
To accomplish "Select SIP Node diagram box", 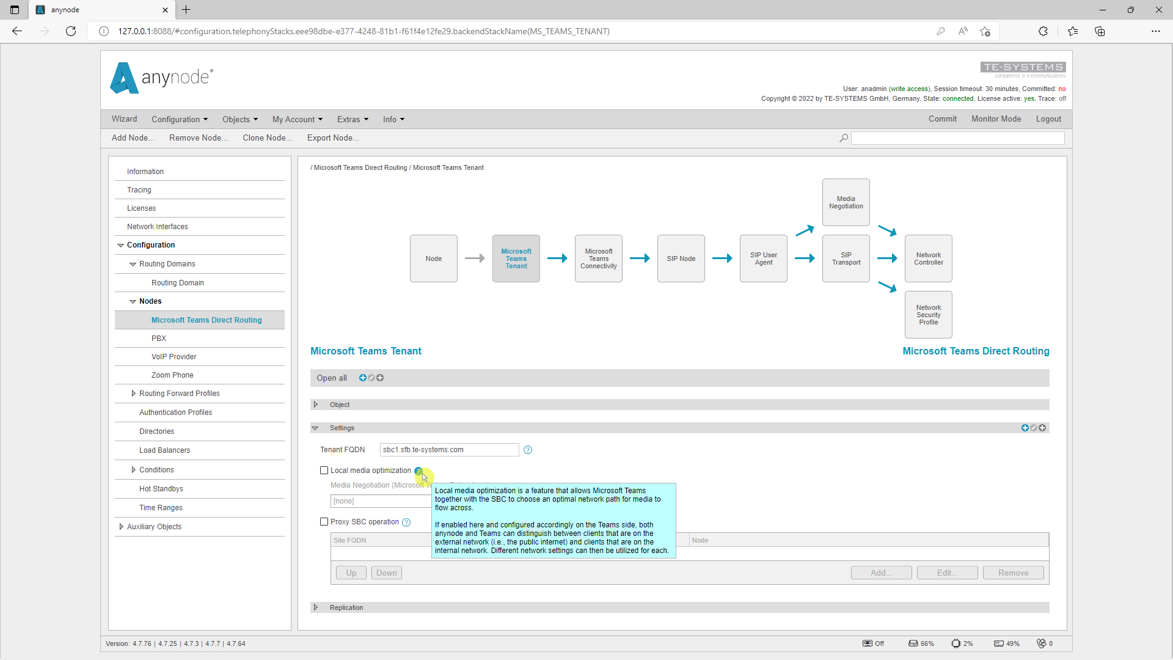I will 681,259.
